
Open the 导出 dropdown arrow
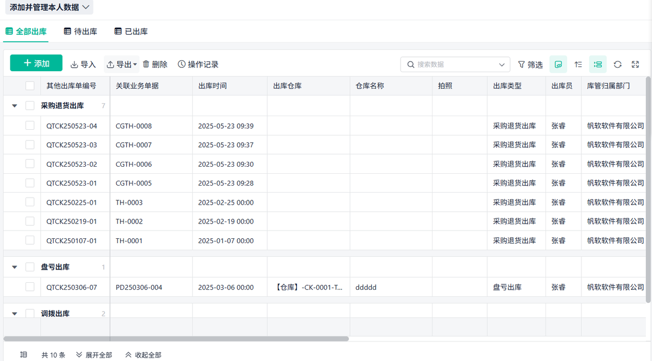pos(135,65)
